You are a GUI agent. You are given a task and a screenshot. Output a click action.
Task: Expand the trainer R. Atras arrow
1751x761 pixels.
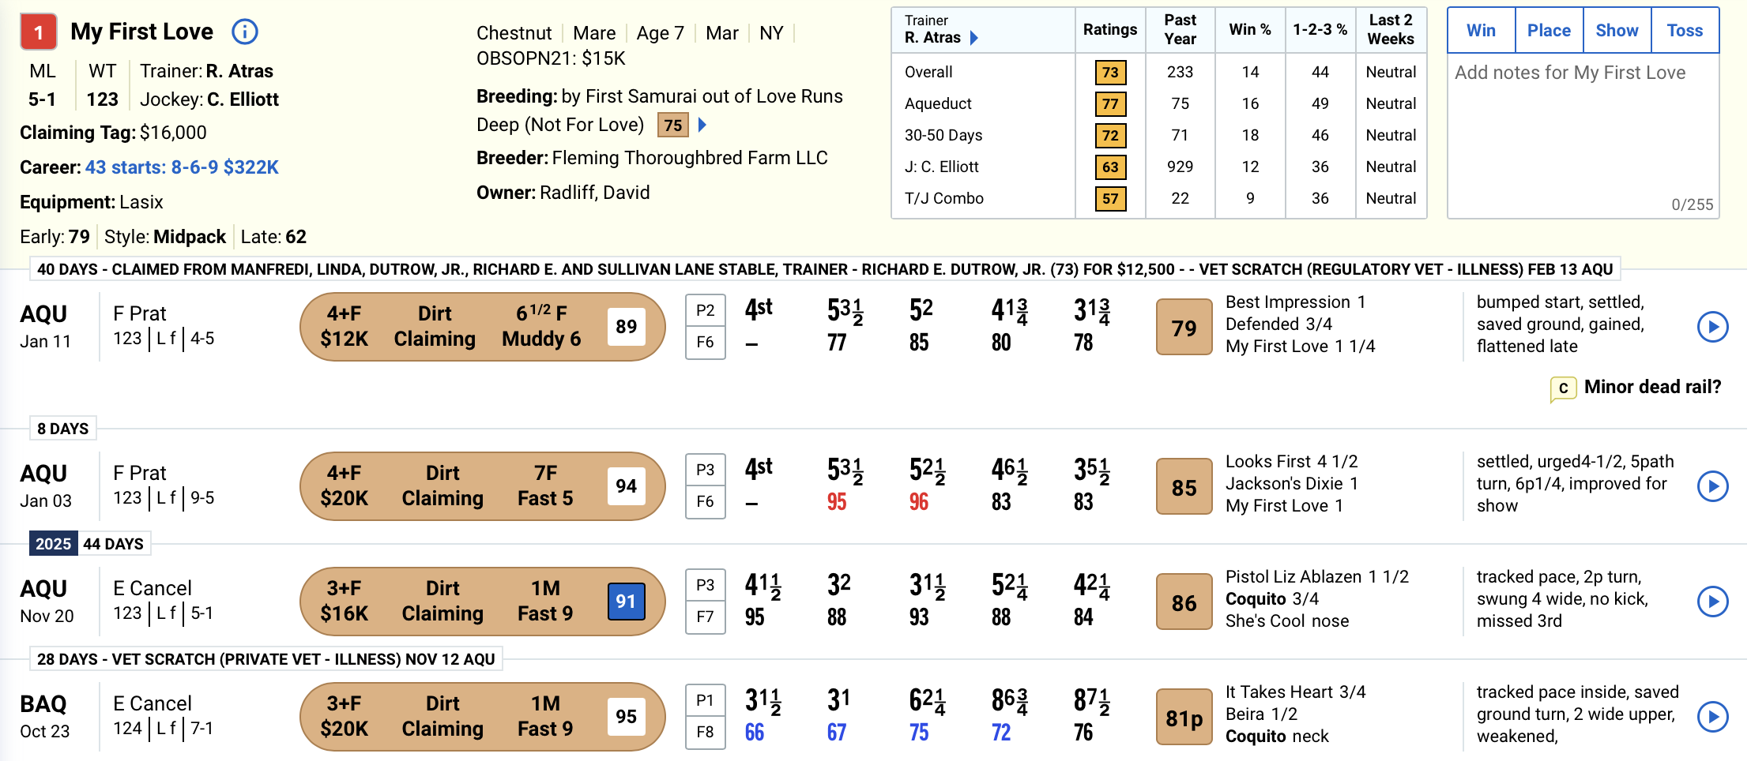[974, 38]
